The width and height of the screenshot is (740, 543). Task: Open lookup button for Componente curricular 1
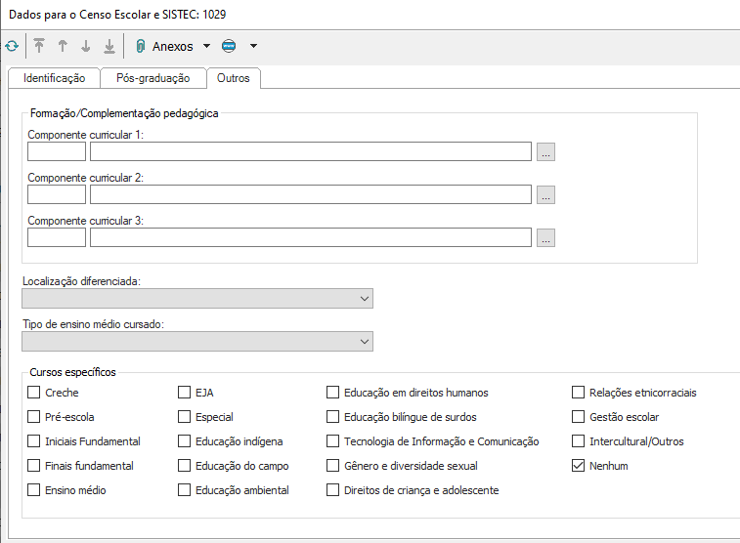pyautogui.click(x=545, y=151)
